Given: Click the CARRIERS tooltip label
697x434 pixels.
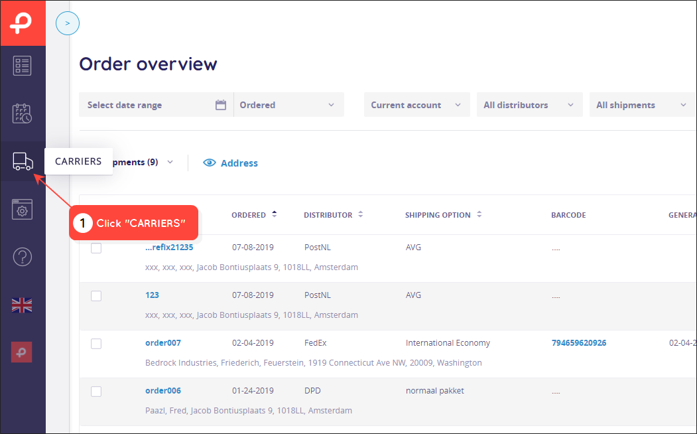Looking at the screenshot, I should click(x=78, y=161).
